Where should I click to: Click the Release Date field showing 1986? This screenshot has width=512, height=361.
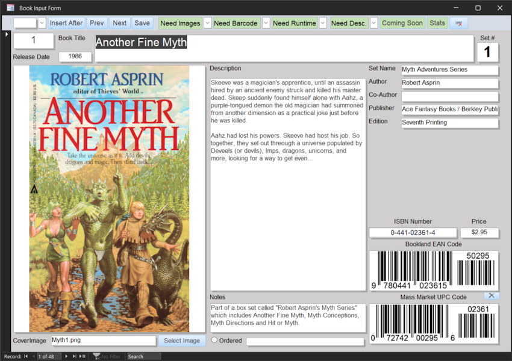[75, 57]
